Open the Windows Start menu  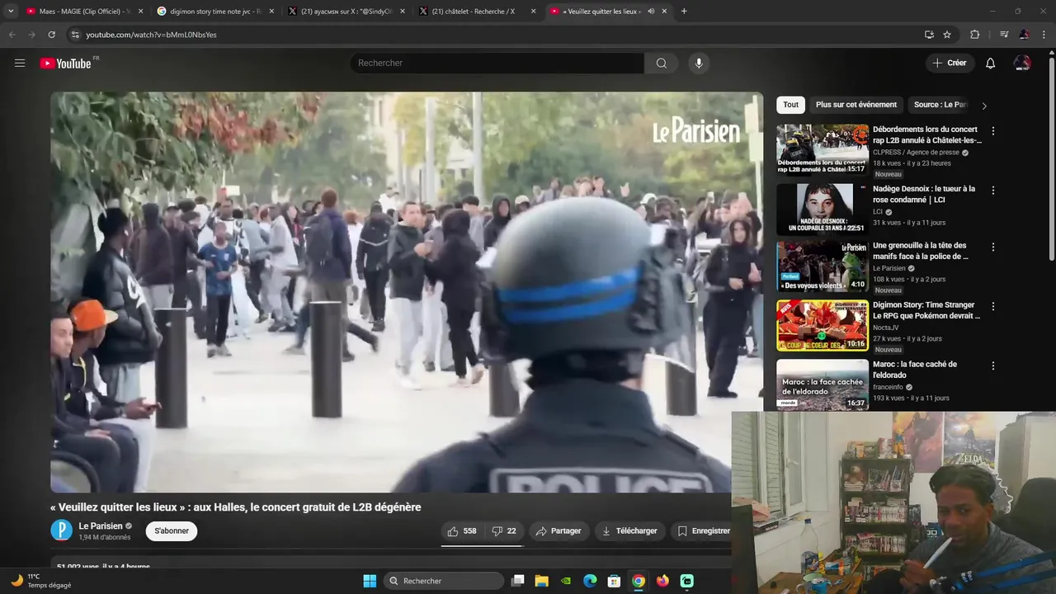[370, 581]
